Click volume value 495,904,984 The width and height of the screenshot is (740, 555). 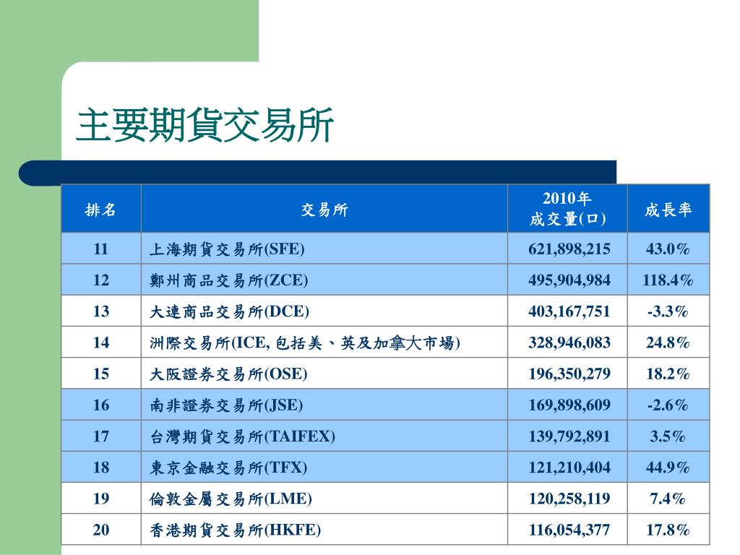[x=569, y=280]
